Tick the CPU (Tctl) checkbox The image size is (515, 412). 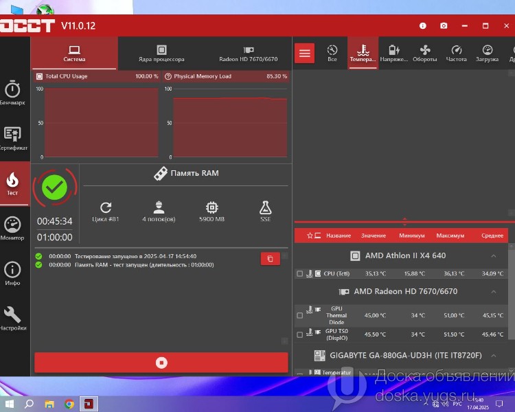click(299, 274)
